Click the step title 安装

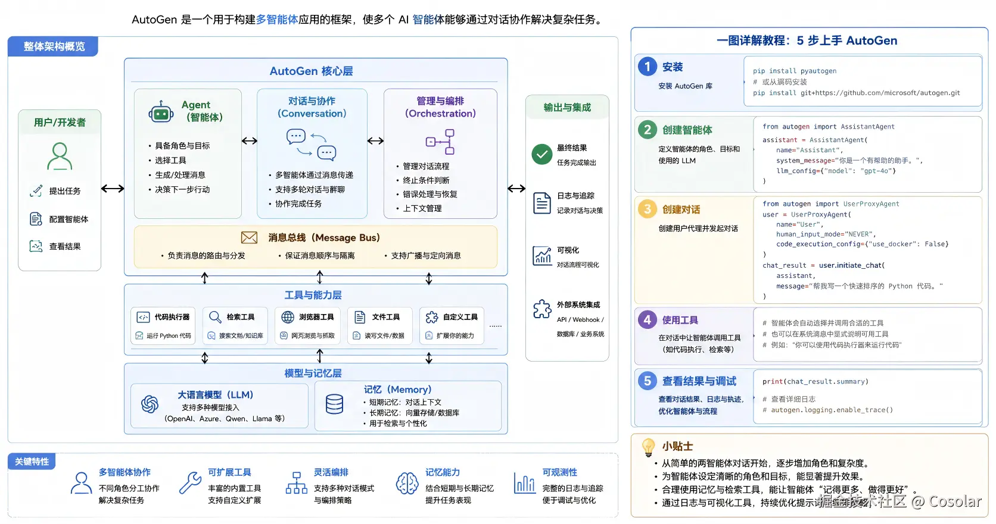(x=673, y=67)
